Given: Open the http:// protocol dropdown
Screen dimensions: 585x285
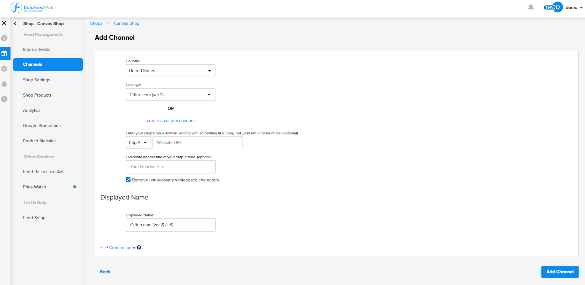Looking at the screenshot, I should (138, 143).
